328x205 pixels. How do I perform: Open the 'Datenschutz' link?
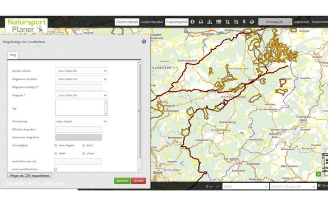point(320,22)
